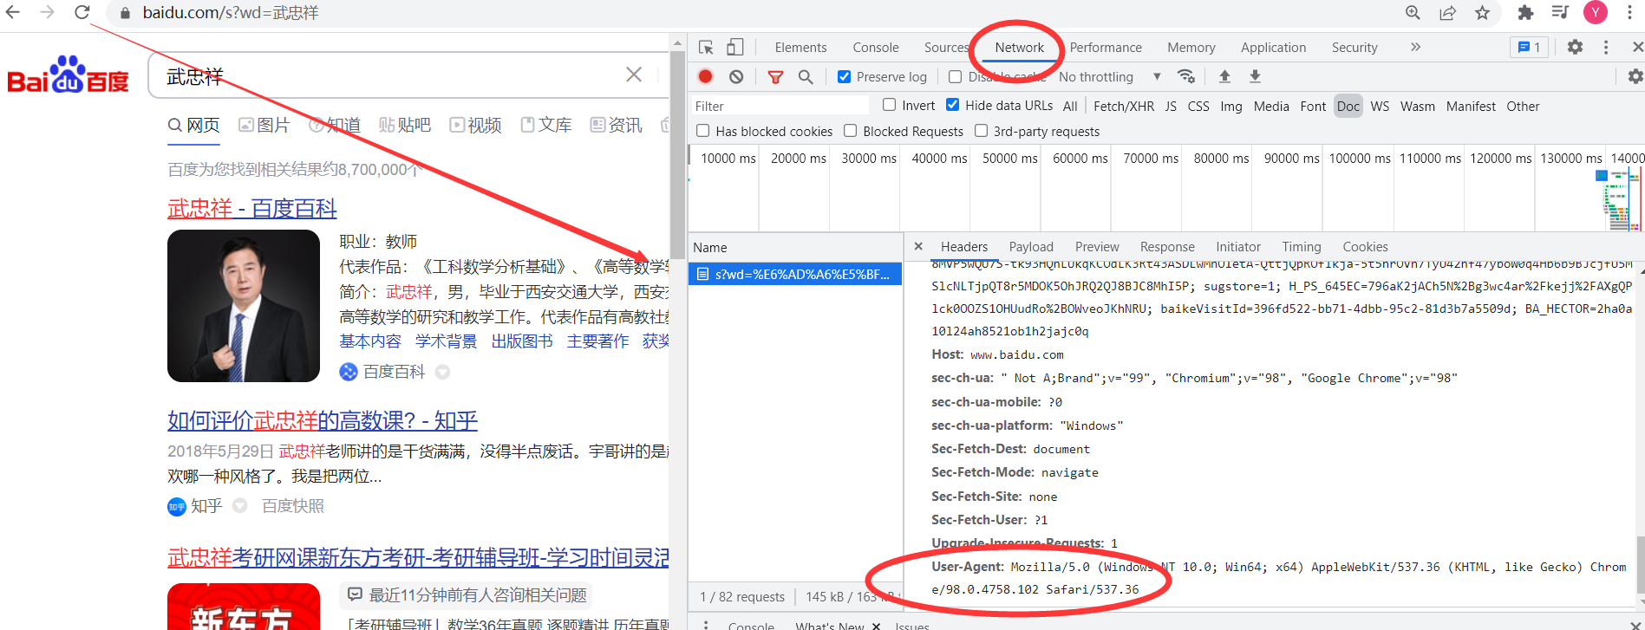The width and height of the screenshot is (1645, 630).
Task: Open Chrome three-dot menu
Action: pos(1629,12)
